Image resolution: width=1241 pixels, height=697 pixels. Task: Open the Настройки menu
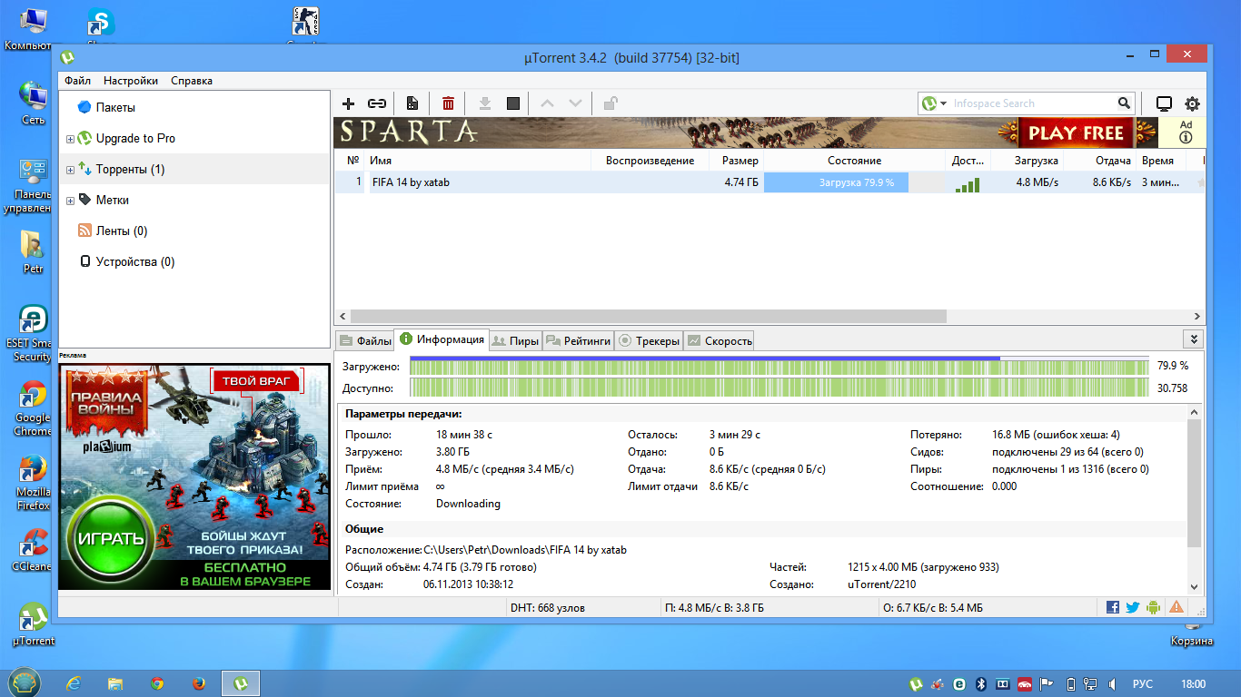tap(130, 81)
